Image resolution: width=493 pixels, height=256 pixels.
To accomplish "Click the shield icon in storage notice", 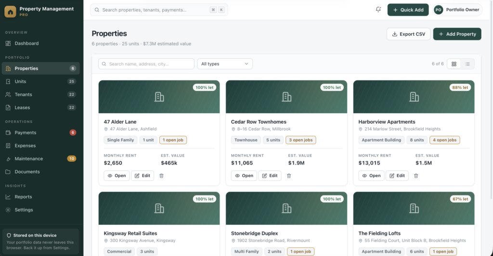I will [x=9, y=235].
